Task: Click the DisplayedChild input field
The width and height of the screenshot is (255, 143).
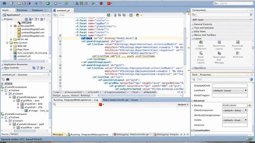Action: click(229, 86)
